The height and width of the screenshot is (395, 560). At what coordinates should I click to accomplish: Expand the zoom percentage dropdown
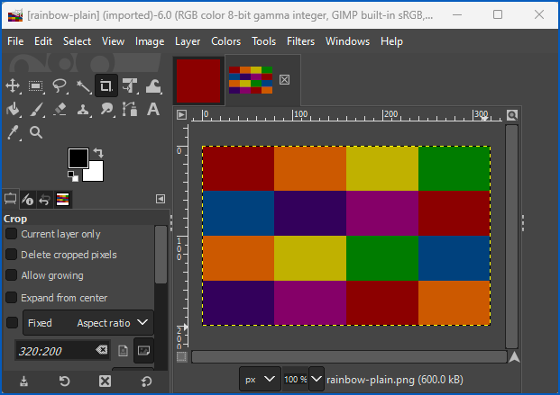[317, 380]
